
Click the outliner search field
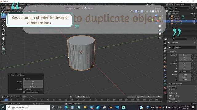click(182, 8)
